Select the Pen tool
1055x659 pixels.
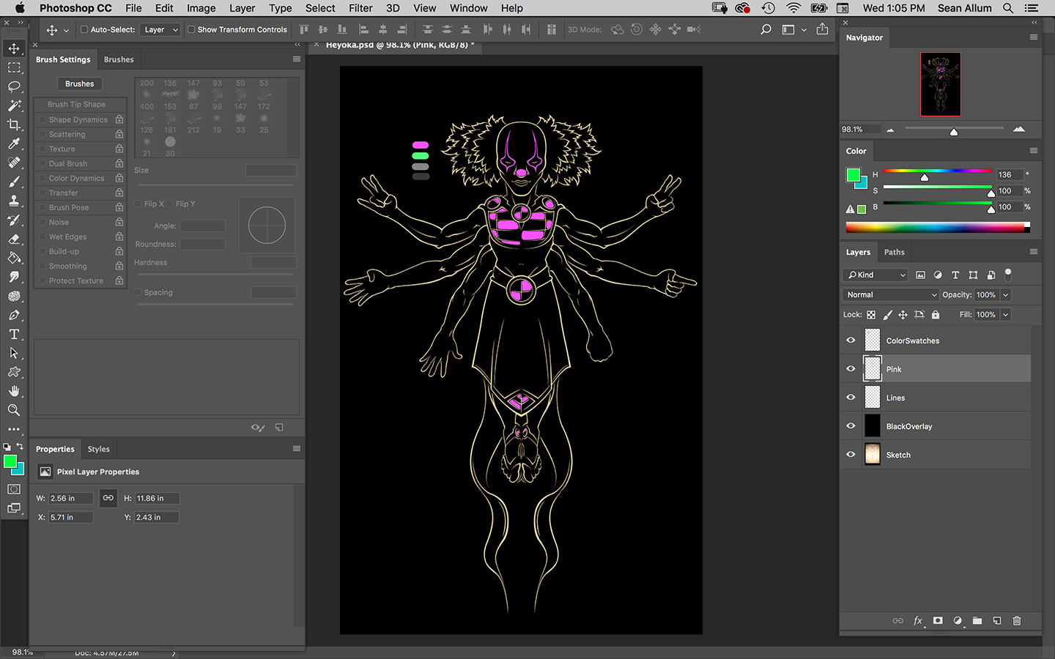pos(14,315)
